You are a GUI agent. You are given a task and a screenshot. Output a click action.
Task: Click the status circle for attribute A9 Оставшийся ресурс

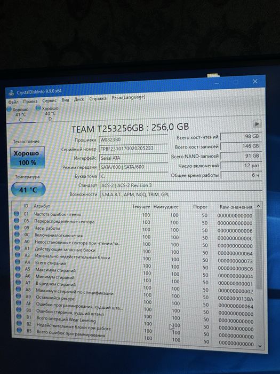18,296
